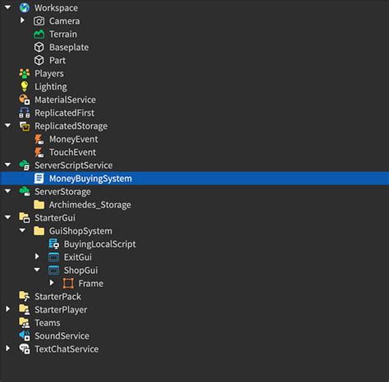
Task: Select the Part label
Action: [57, 61]
